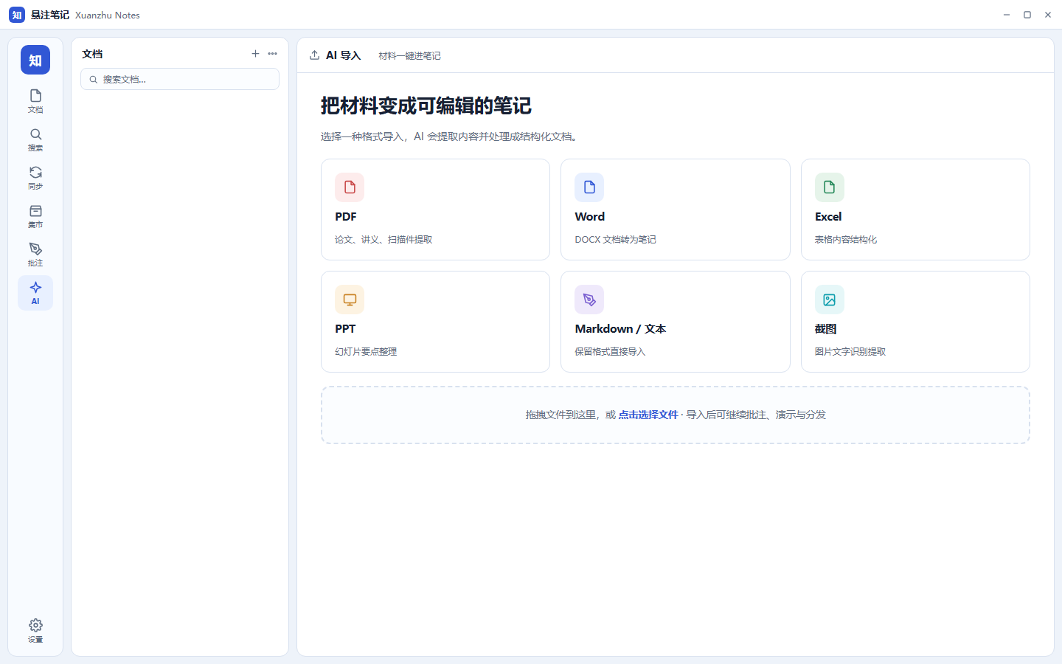1062x664 pixels.
Task: Click the green Excel file icon
Action: point(829,187)
